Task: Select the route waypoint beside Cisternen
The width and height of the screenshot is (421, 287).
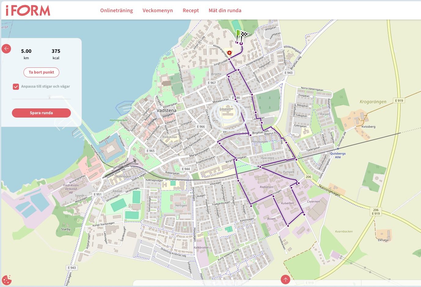Action: (x=304, y=214)
